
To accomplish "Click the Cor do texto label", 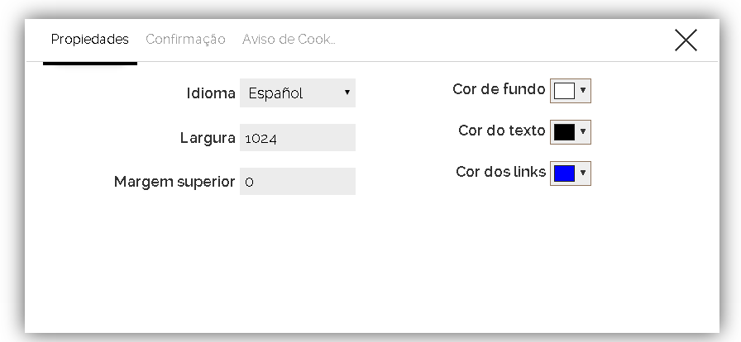I will coord(501,131).
